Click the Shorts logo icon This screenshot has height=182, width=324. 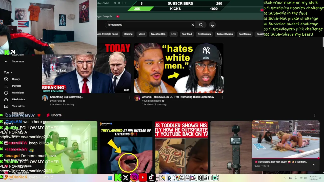48,115
